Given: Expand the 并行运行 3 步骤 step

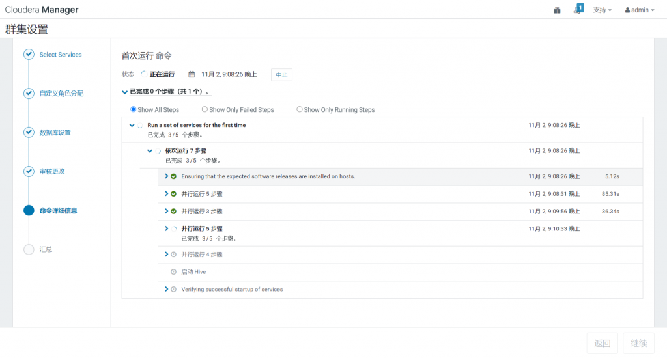Looking at the screenshot, I should (166, 211).
